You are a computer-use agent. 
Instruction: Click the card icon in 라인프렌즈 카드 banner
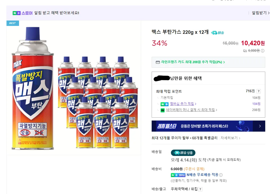tap(158, 62)
